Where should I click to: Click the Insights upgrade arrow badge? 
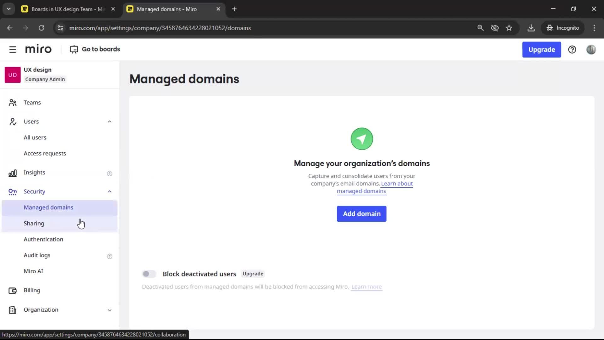tap(109, 173)
